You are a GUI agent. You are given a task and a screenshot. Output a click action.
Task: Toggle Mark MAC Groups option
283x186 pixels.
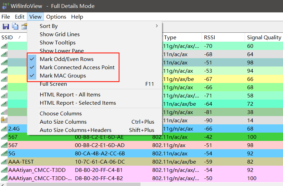coord(95,76)
